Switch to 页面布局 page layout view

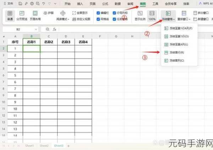coord(35,16)
